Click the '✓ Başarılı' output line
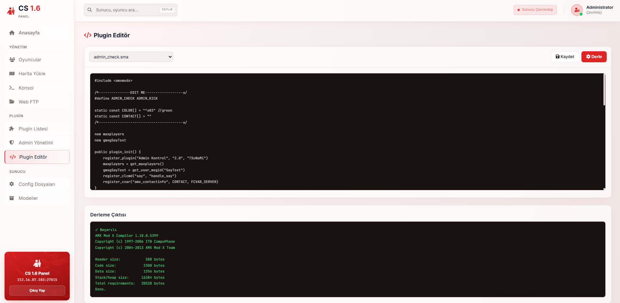Image resolution: width=620 pixels, height=303 pixels. tap(106, 230)
